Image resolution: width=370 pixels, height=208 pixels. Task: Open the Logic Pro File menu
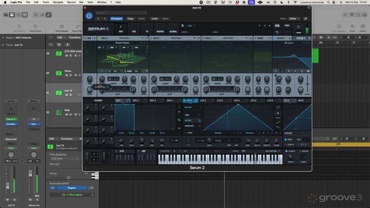coord(28,2)
